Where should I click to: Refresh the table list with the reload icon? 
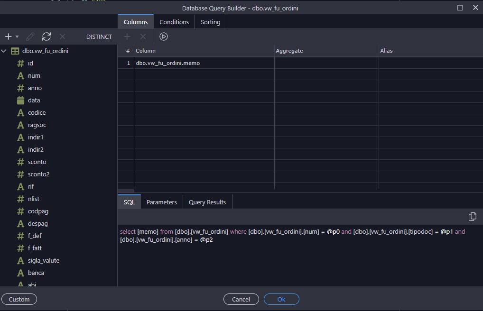click(x=46, y=37)
